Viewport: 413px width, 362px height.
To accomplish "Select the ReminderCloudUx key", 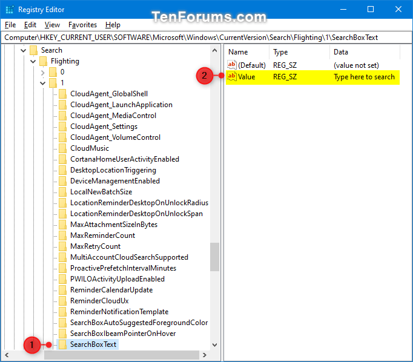I will 99,301.
